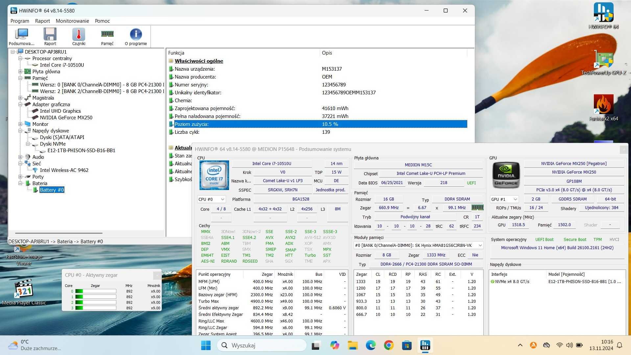Click the Zaprojektowana pojemność row
This screenshot has height=355, width=631.
coord(317,108)
